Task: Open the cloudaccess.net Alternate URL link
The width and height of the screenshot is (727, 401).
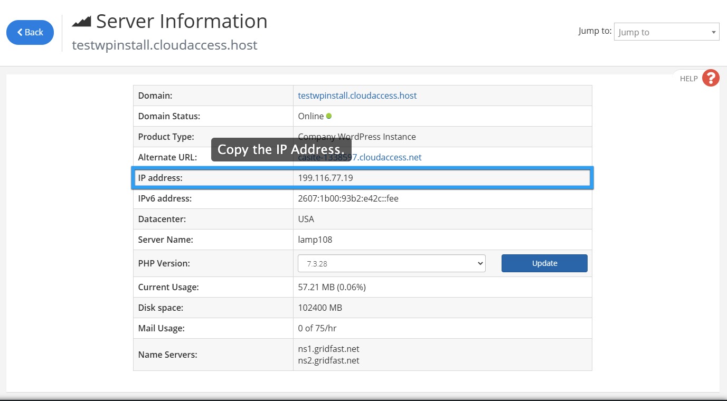Action: (x=360, y=157)
